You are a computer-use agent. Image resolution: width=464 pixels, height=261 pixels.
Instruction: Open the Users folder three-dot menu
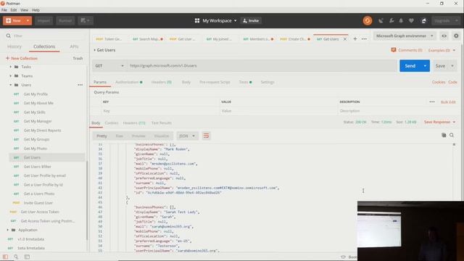(80, 85)
